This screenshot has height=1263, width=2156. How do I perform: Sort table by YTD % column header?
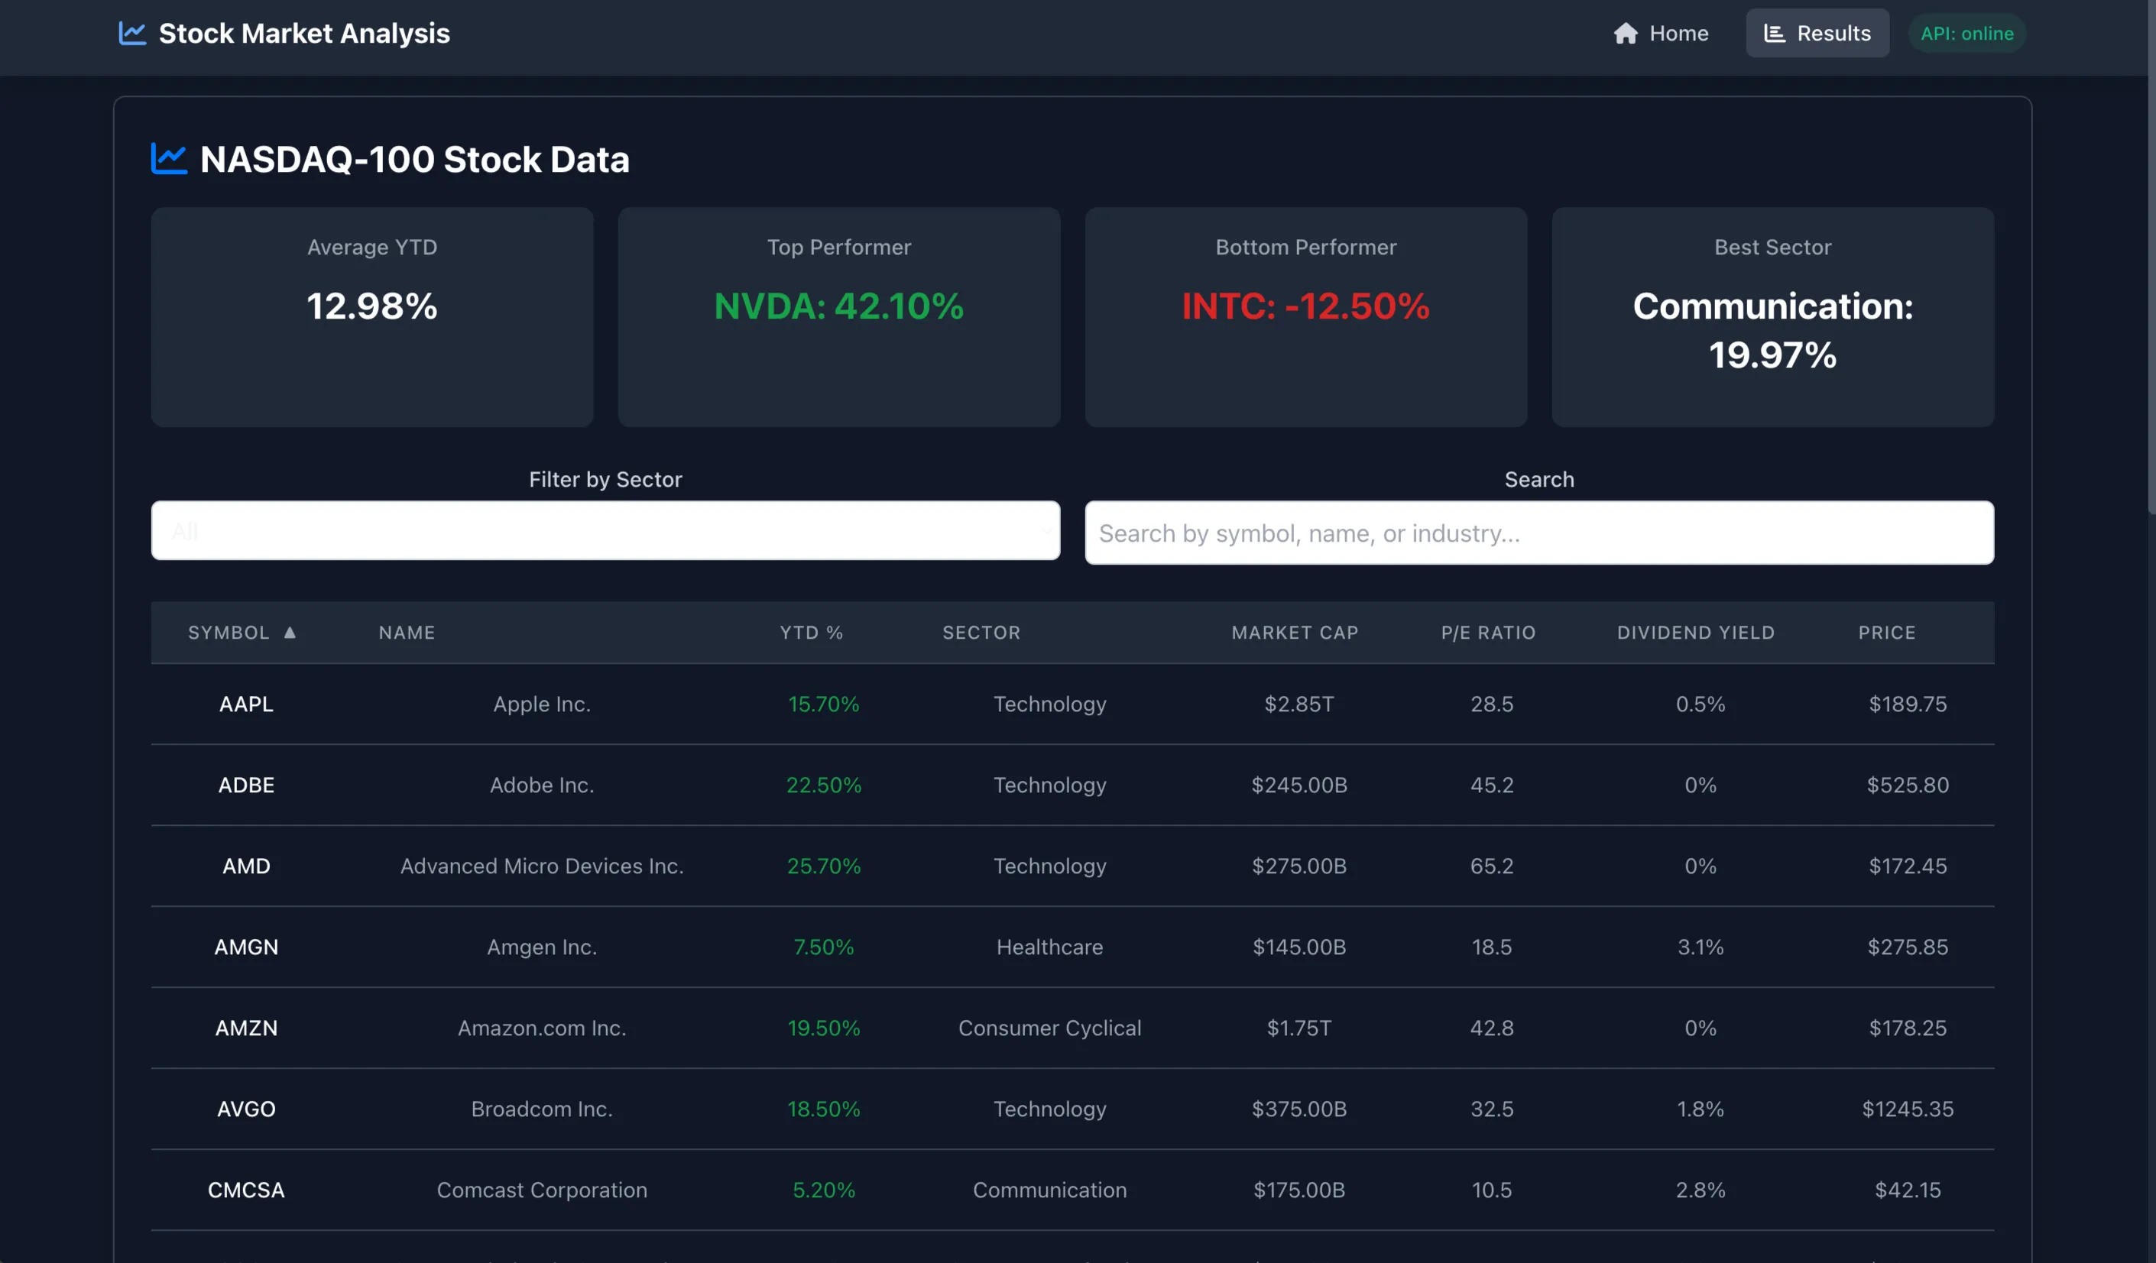coord(811,633)
